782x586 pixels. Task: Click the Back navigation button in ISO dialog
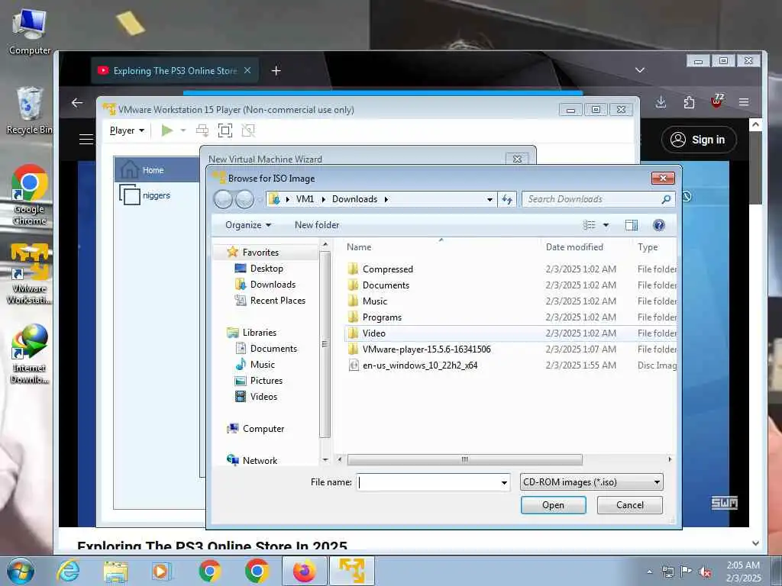[223, 199]
